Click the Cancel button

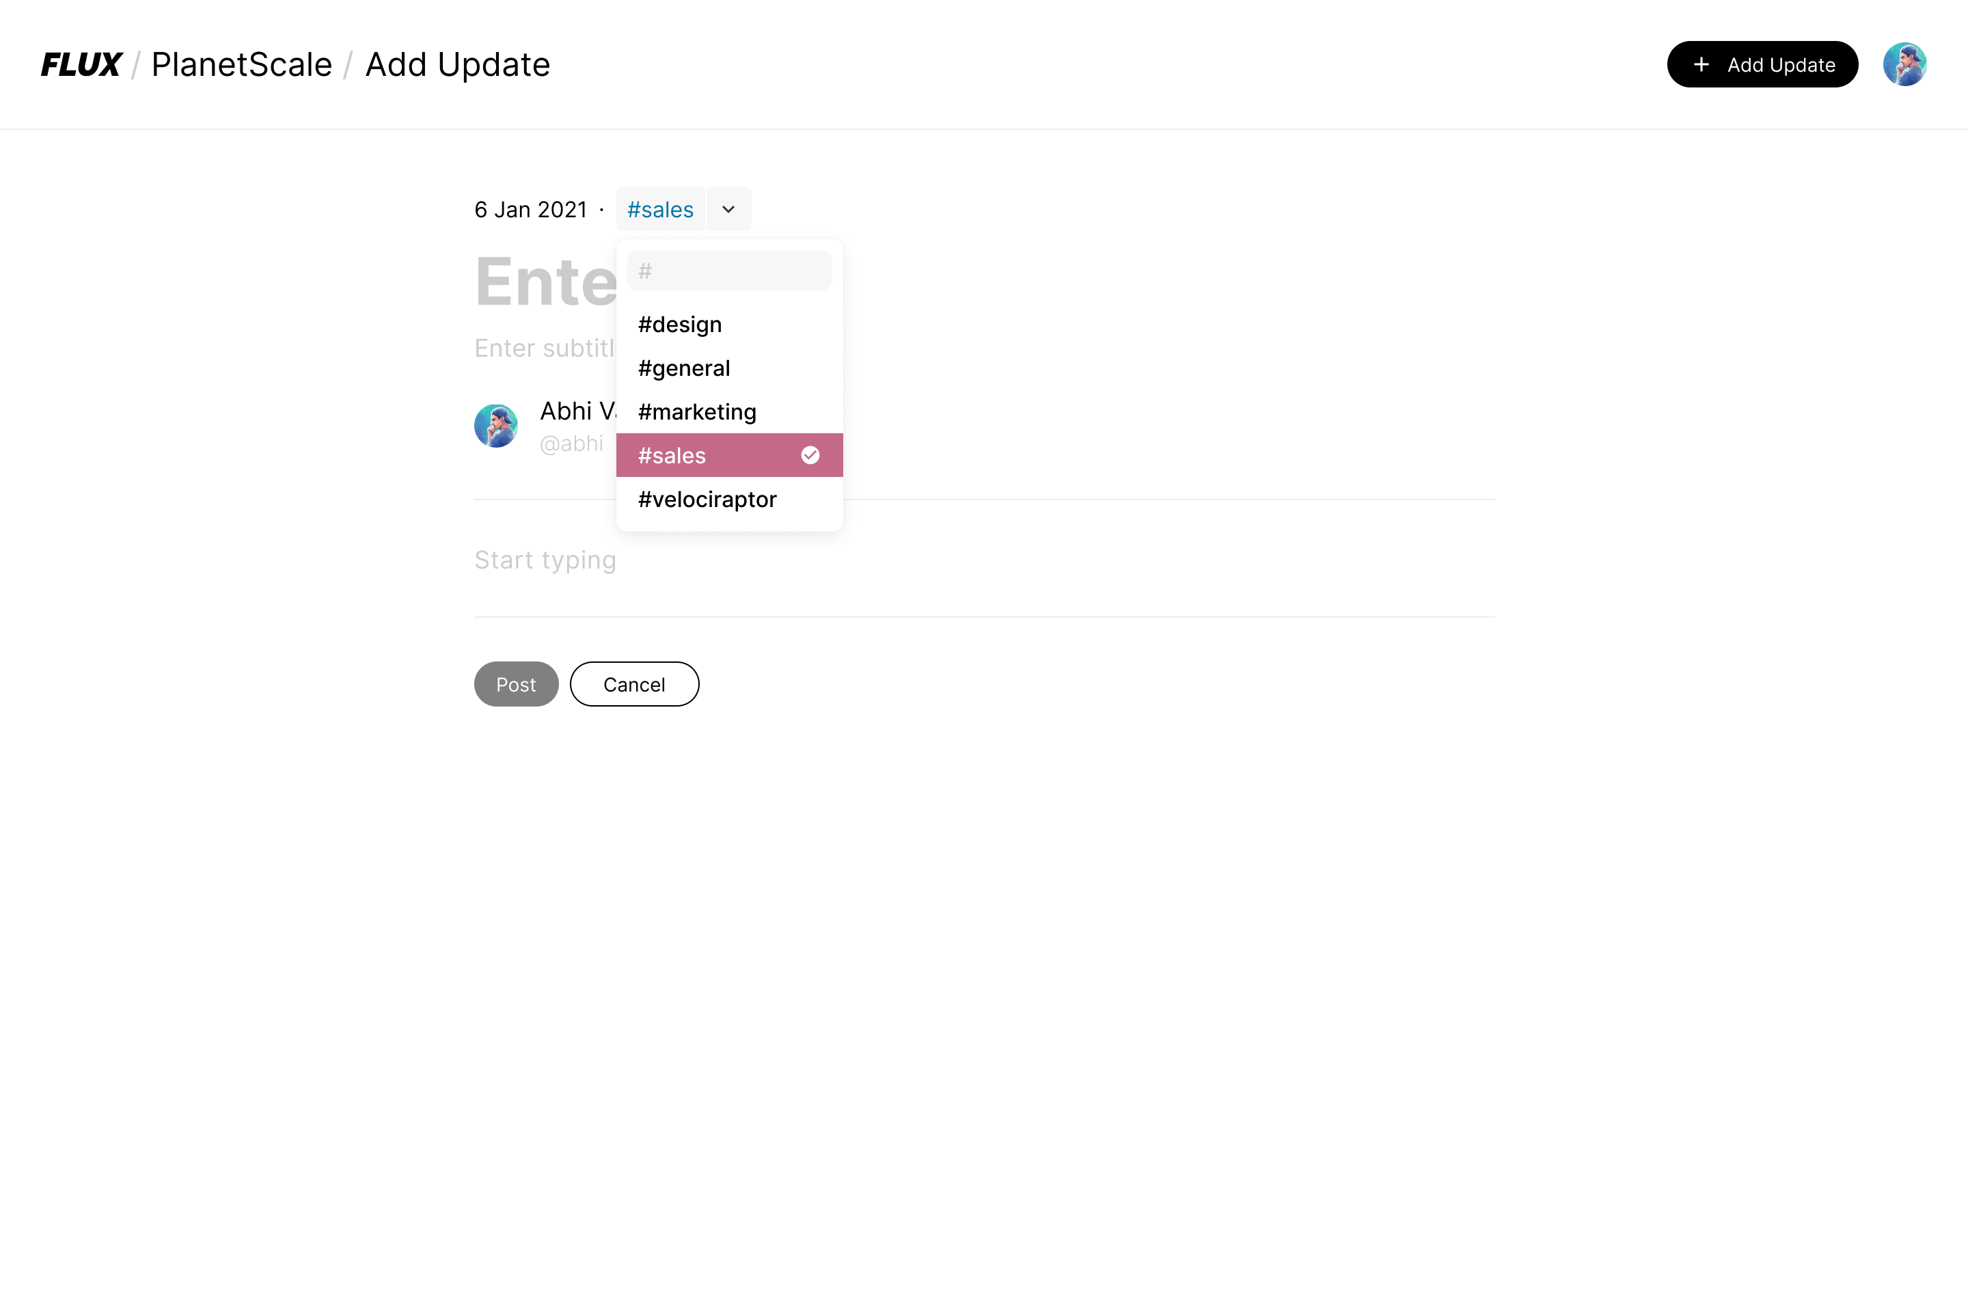(x=634, y=685)
